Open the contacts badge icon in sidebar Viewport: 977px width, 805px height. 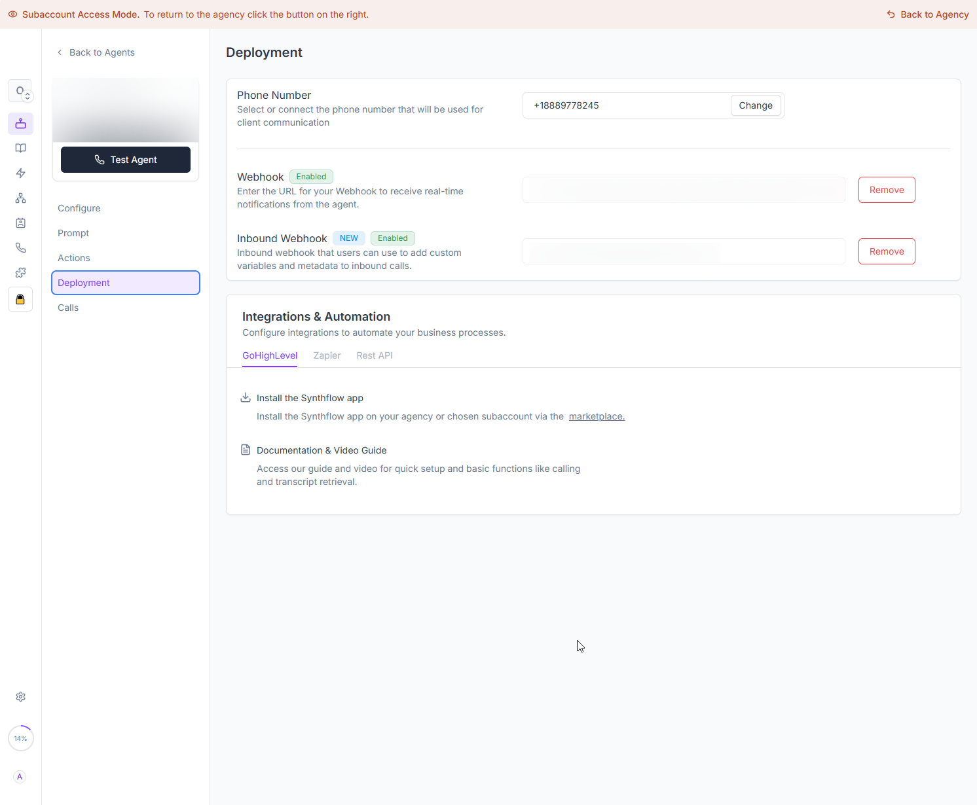coord(21,223)
